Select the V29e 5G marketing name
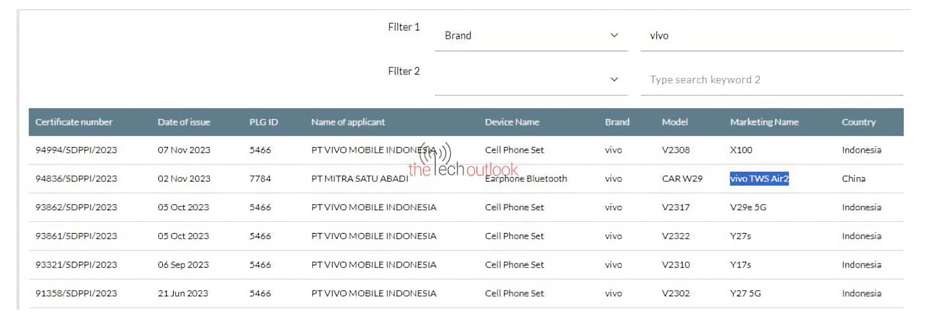The image size is (927, 319). pos(748,207)
